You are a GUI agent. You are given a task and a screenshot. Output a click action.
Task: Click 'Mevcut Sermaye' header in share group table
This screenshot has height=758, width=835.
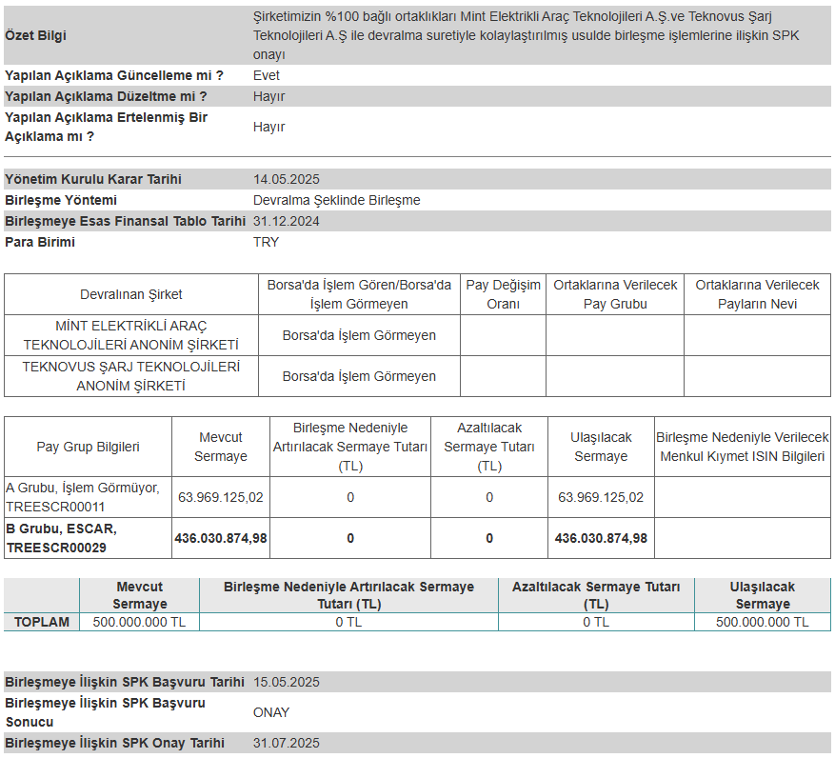(221, 447)
